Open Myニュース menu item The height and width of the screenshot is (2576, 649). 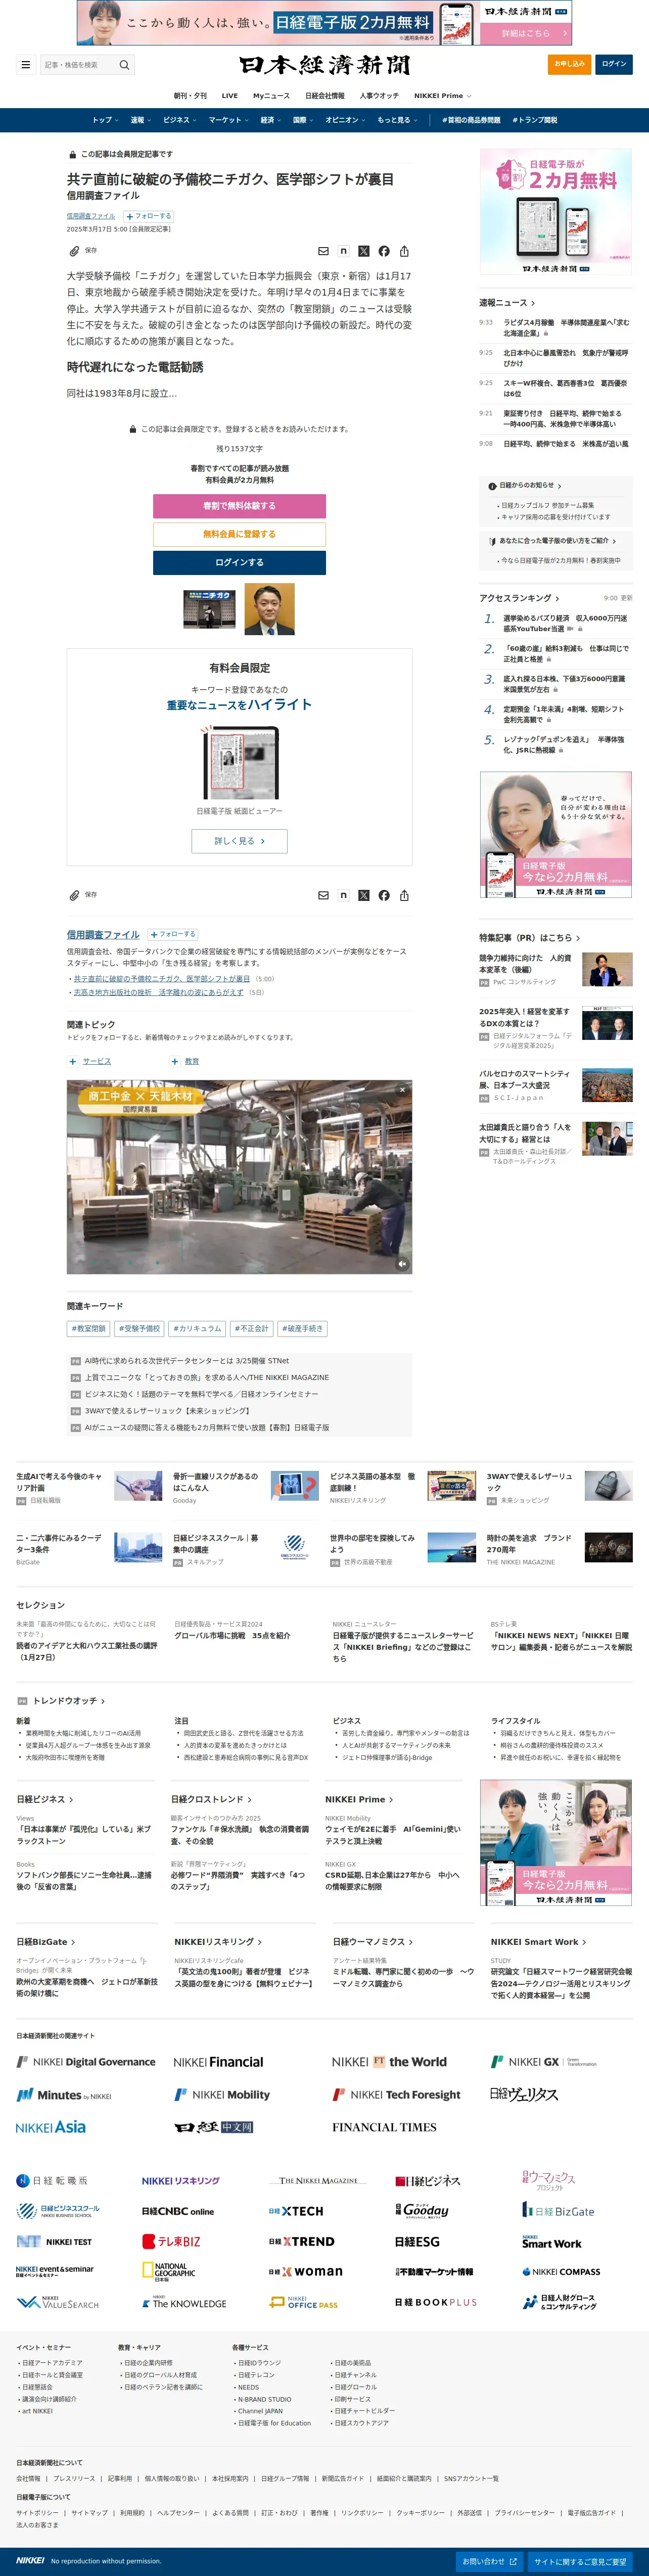pos(271,96)
